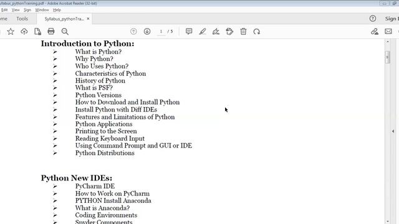The width and height of the screenshot is (399, 224).
Task: Click the 'What is Python?' line
Action: (99, 52)
